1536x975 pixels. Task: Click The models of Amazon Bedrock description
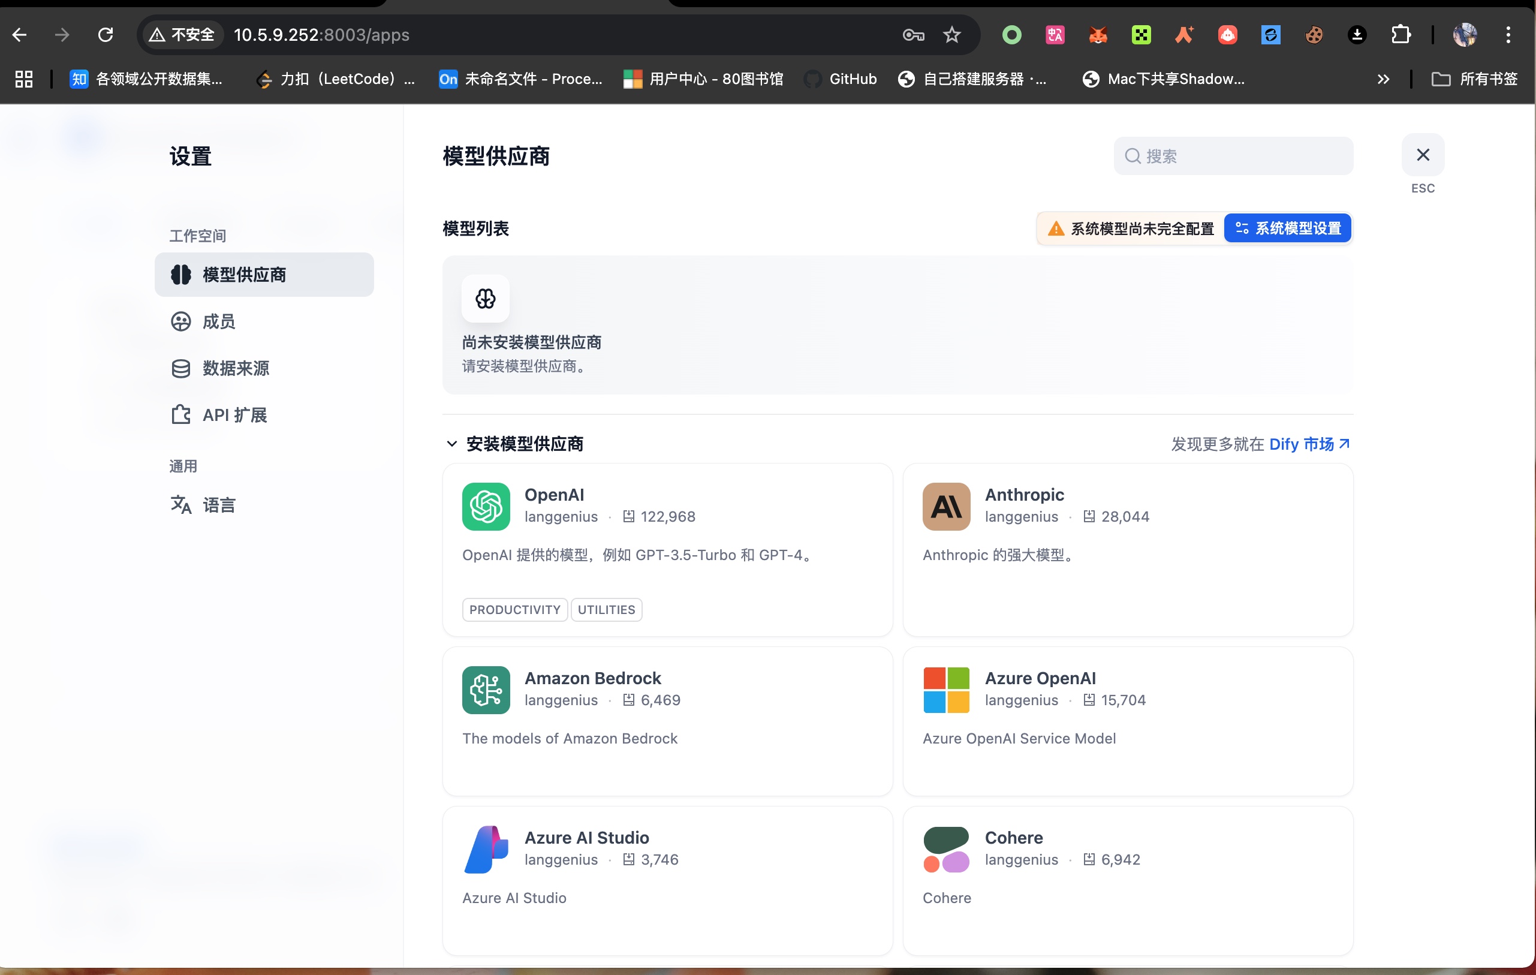pos(570,738)
